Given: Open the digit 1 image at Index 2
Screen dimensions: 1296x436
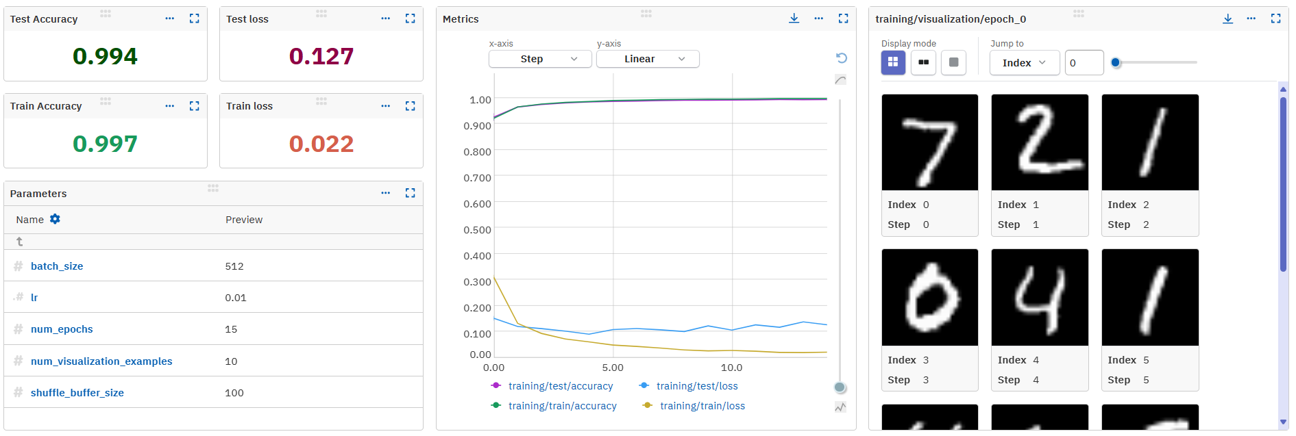Looking at the screenshot, I should point(1150,142).
